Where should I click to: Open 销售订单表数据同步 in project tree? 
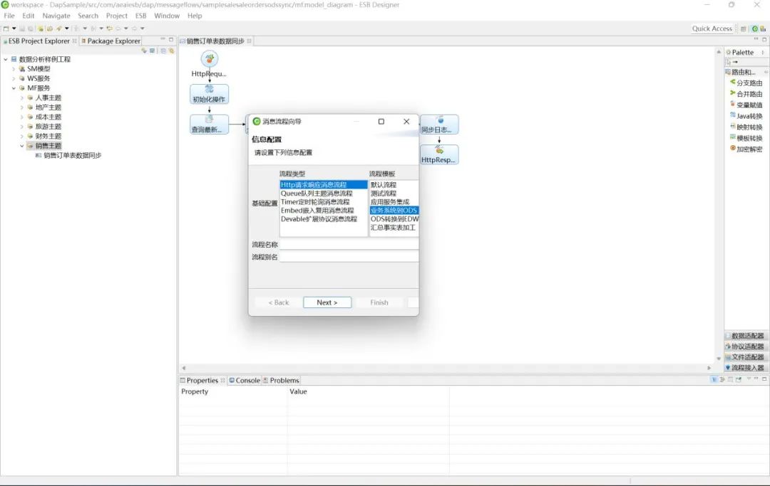click(72, 155)
